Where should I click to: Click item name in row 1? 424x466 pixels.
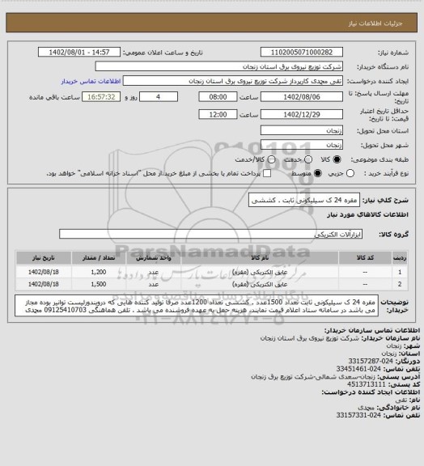click(260, 272)
